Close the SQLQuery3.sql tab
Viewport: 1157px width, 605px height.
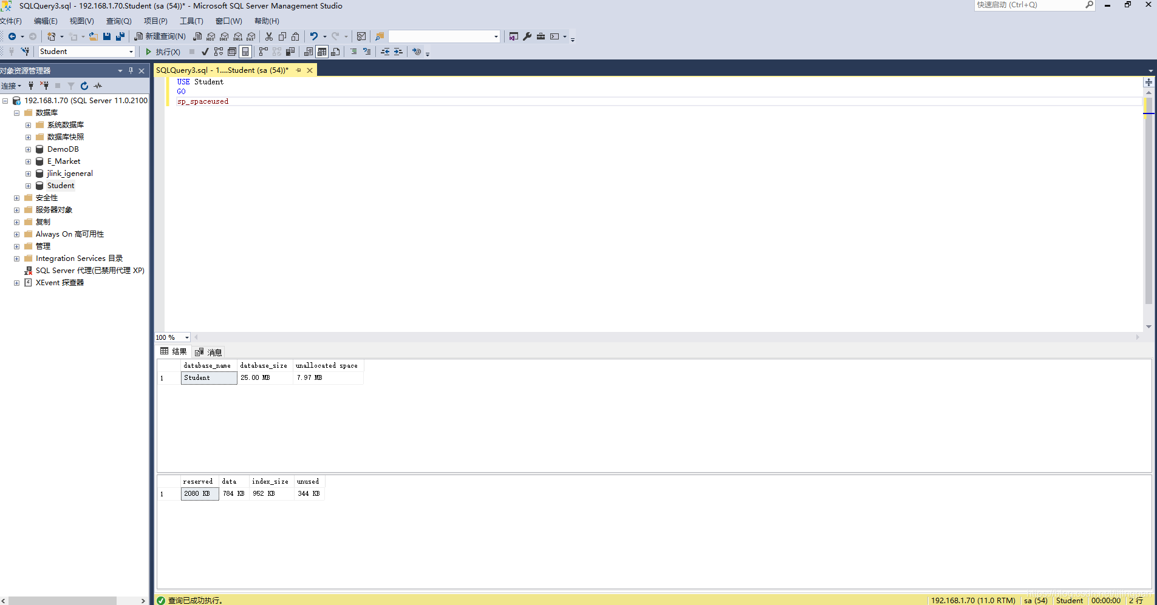coord(310,70)
